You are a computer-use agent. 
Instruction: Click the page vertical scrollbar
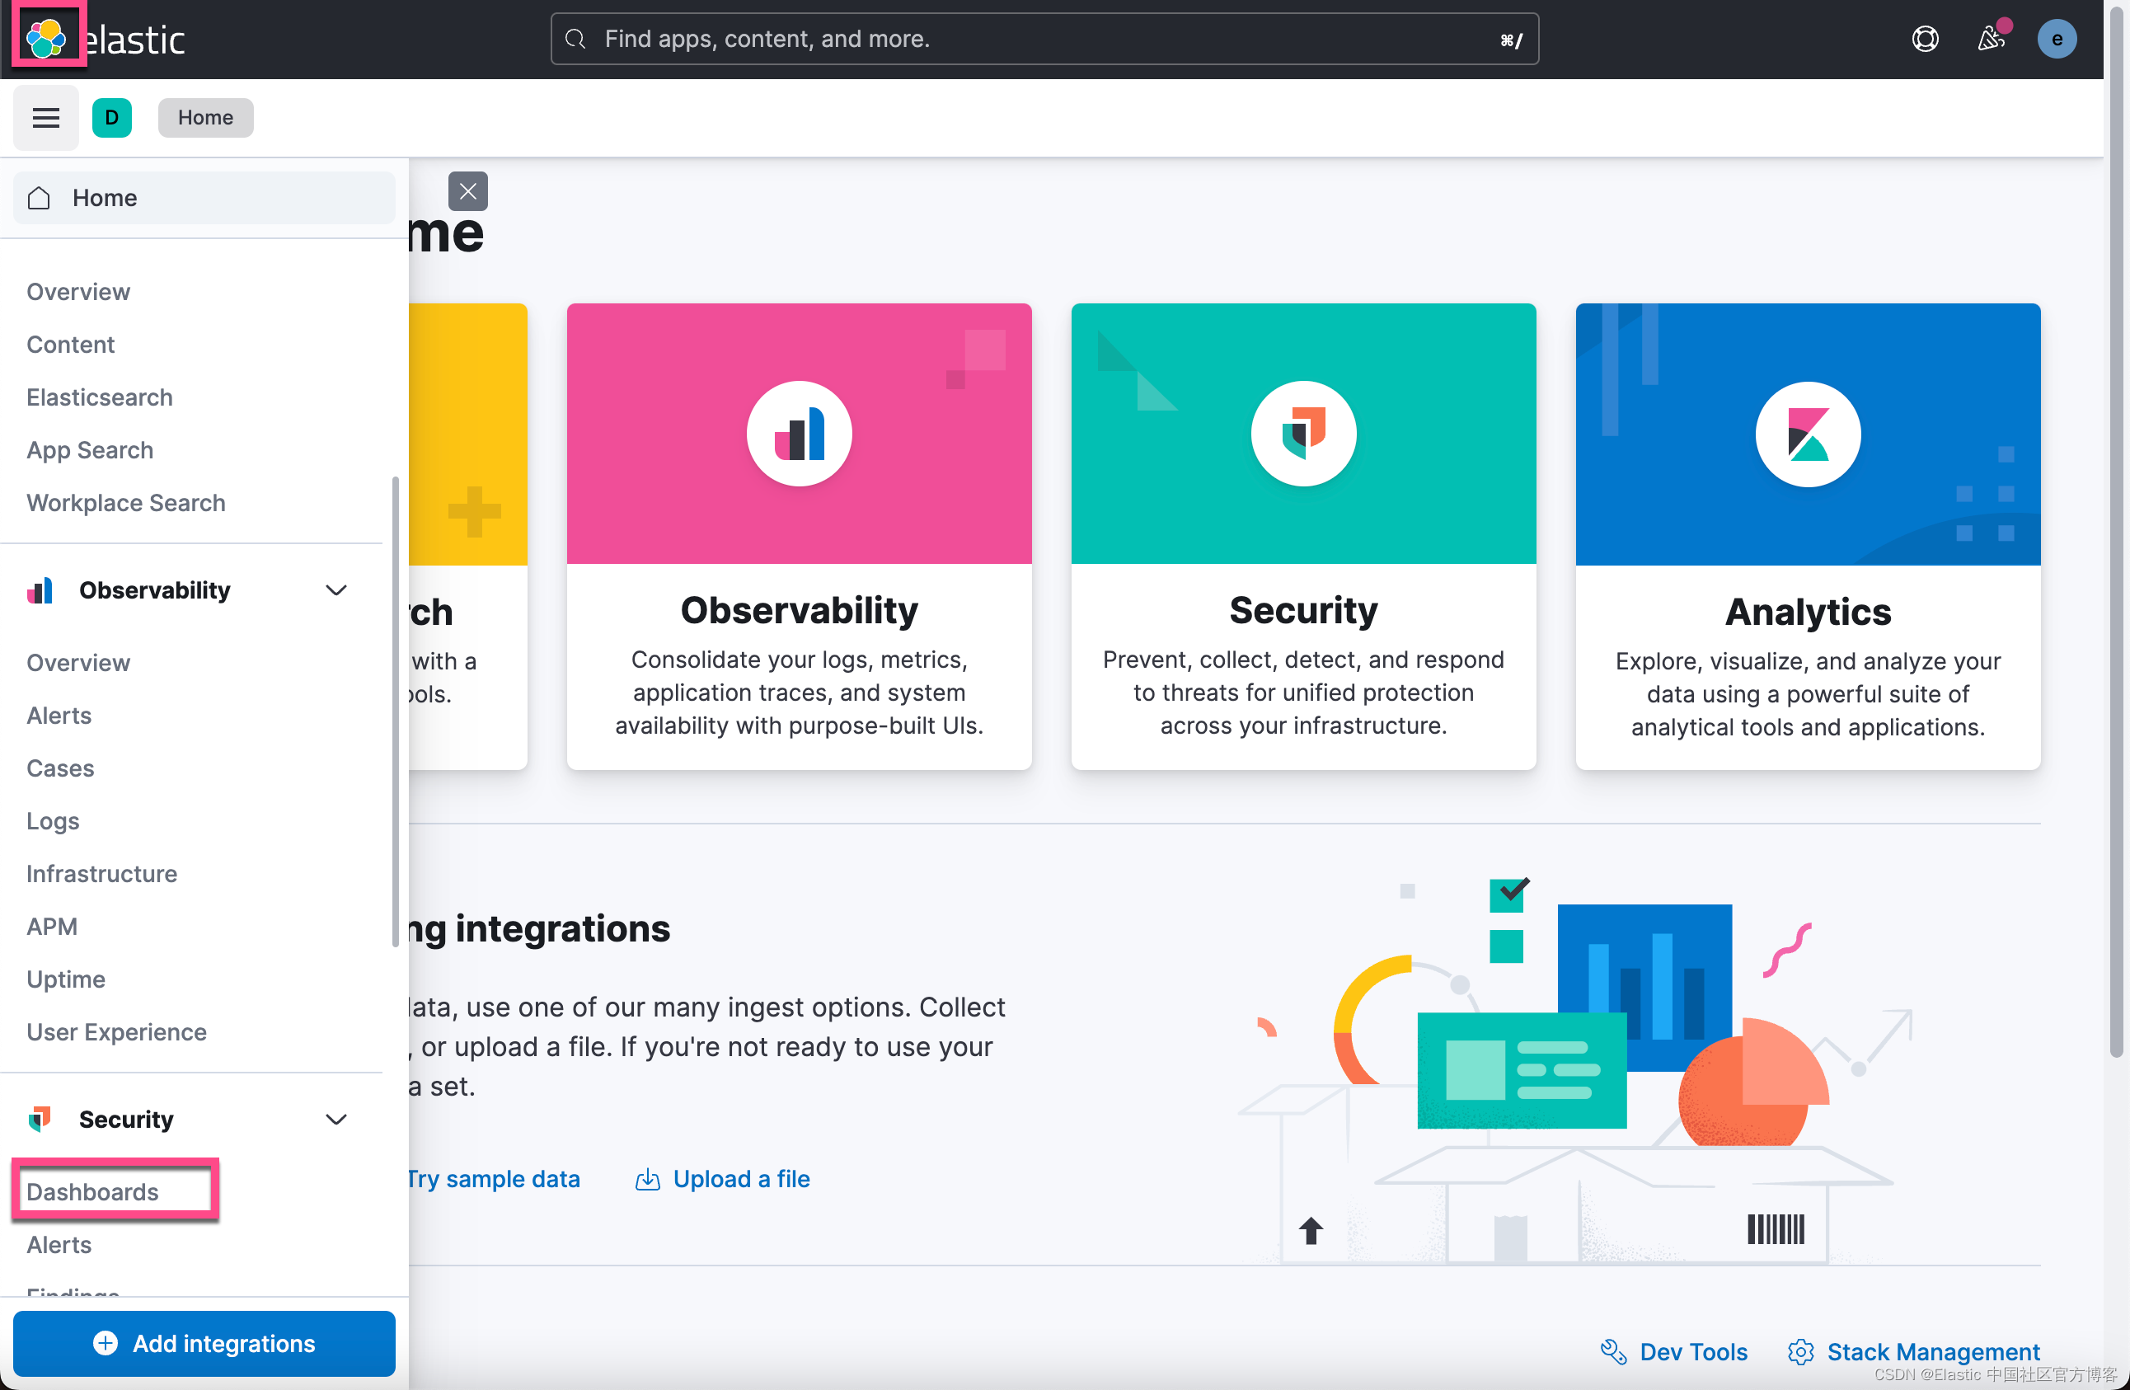[x=2116, y=533]
